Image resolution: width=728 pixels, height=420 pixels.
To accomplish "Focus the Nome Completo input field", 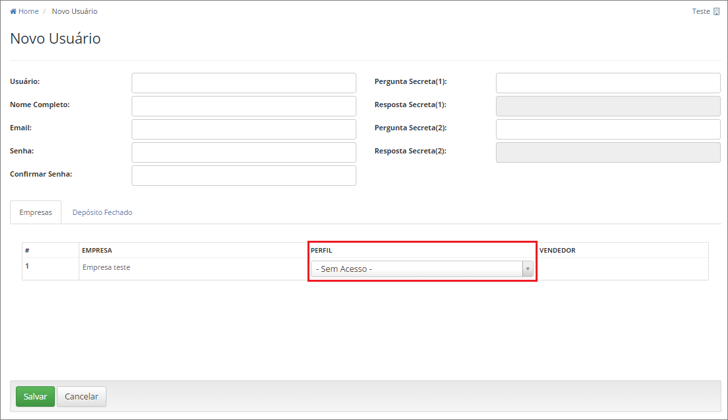I will (x=244, y=106).
